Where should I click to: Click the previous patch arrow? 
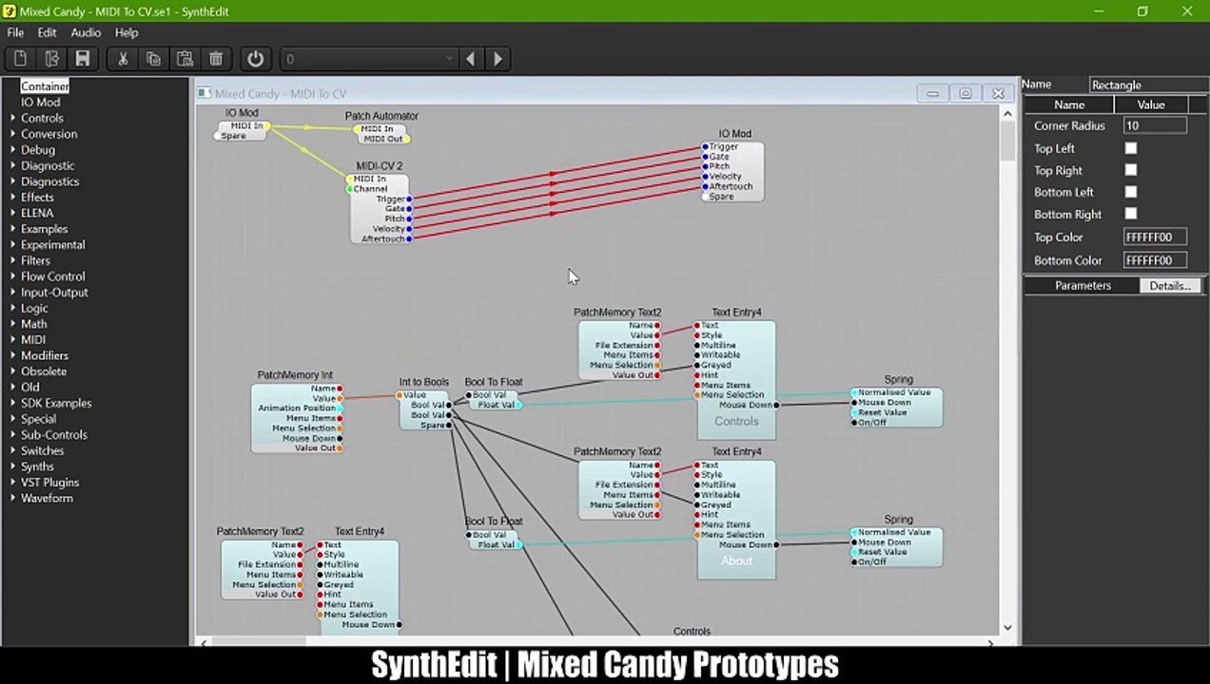click(470, 59)
